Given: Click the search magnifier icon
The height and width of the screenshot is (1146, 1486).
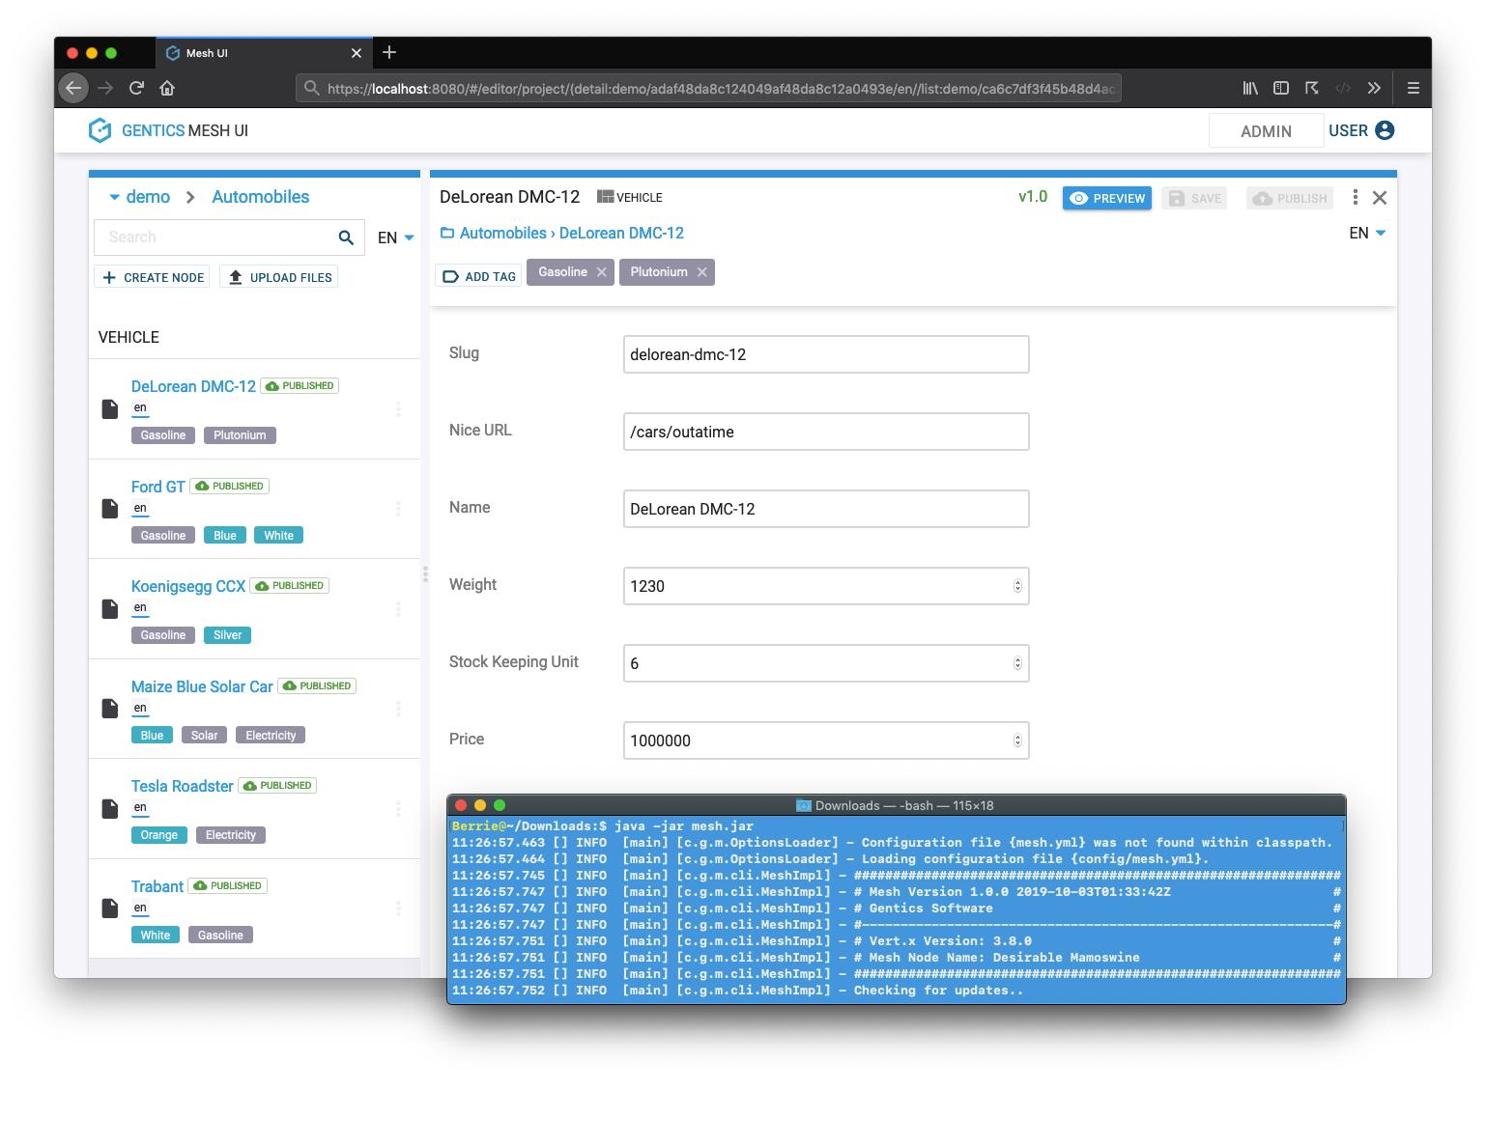Looking at the screenshot, I should pos(346,238).
